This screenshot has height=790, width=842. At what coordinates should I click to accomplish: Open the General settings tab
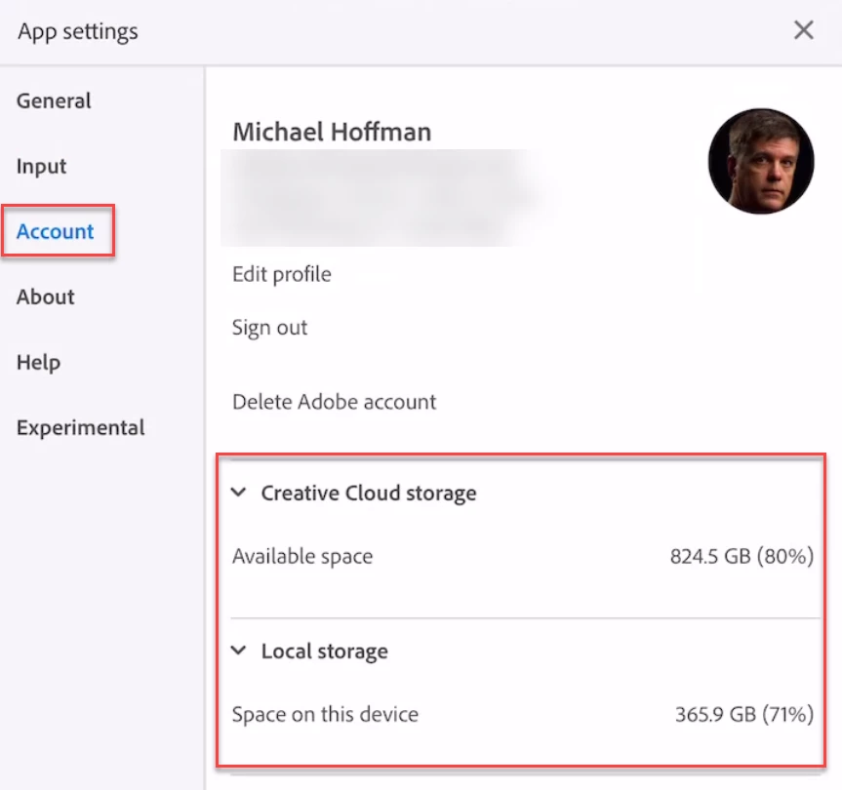point(54,100)
